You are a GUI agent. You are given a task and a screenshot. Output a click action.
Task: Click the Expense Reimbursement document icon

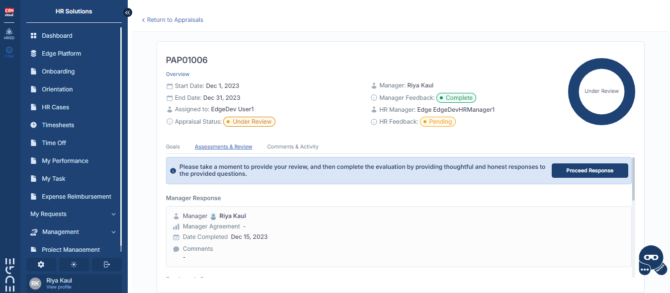click(33, 197)
